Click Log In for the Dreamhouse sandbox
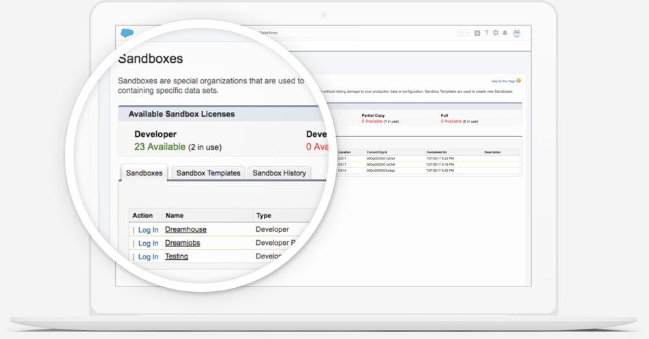 148,230
